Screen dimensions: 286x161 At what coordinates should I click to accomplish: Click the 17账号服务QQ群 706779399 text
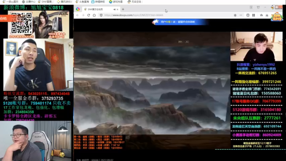point(256,101)
